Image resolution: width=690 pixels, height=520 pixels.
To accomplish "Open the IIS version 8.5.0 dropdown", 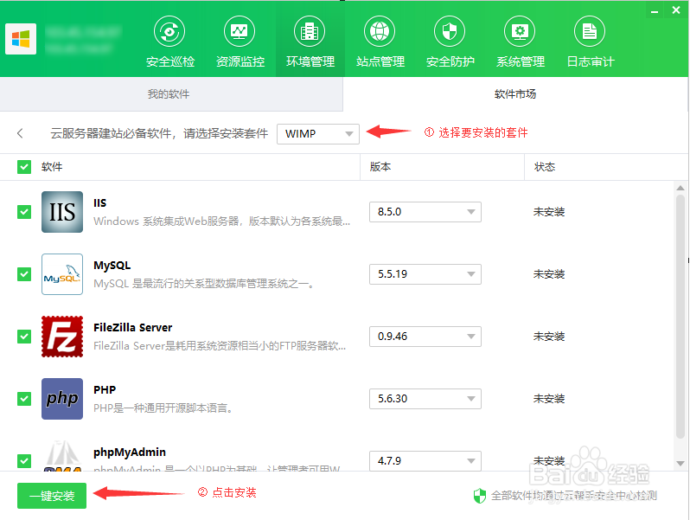I will coord(425,212).
